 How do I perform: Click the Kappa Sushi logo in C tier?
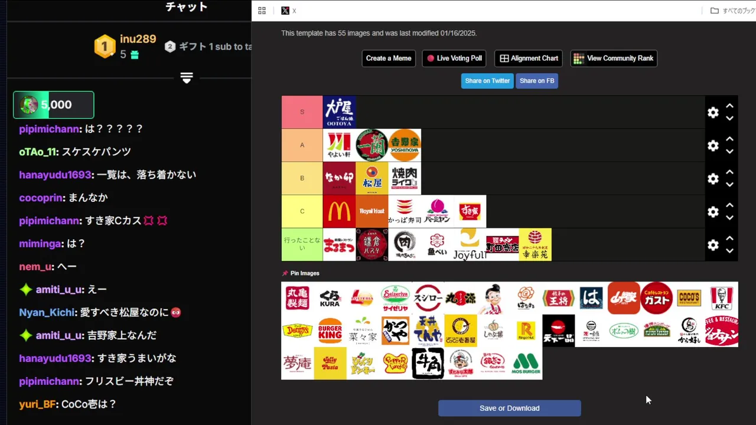(x=405, y=211)
